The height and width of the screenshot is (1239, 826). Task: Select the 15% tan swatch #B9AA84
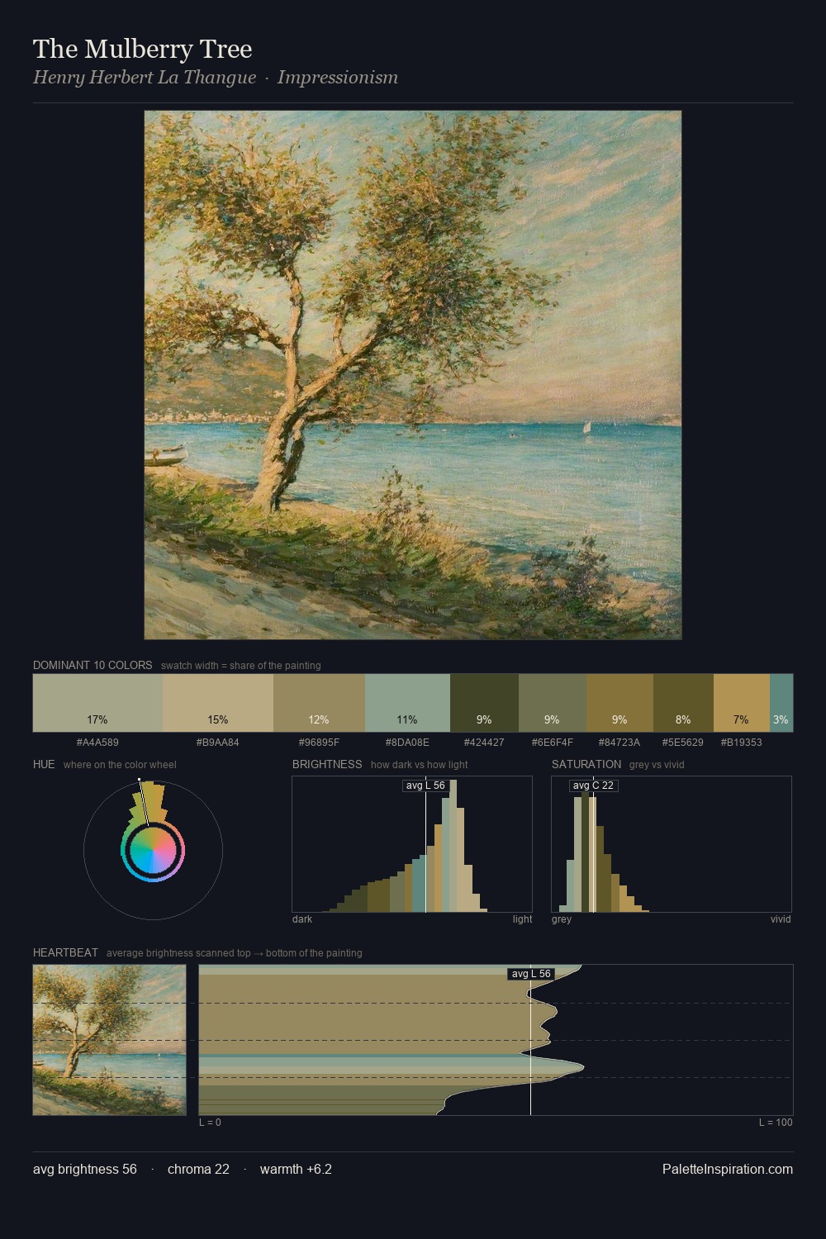coord(218,703)
